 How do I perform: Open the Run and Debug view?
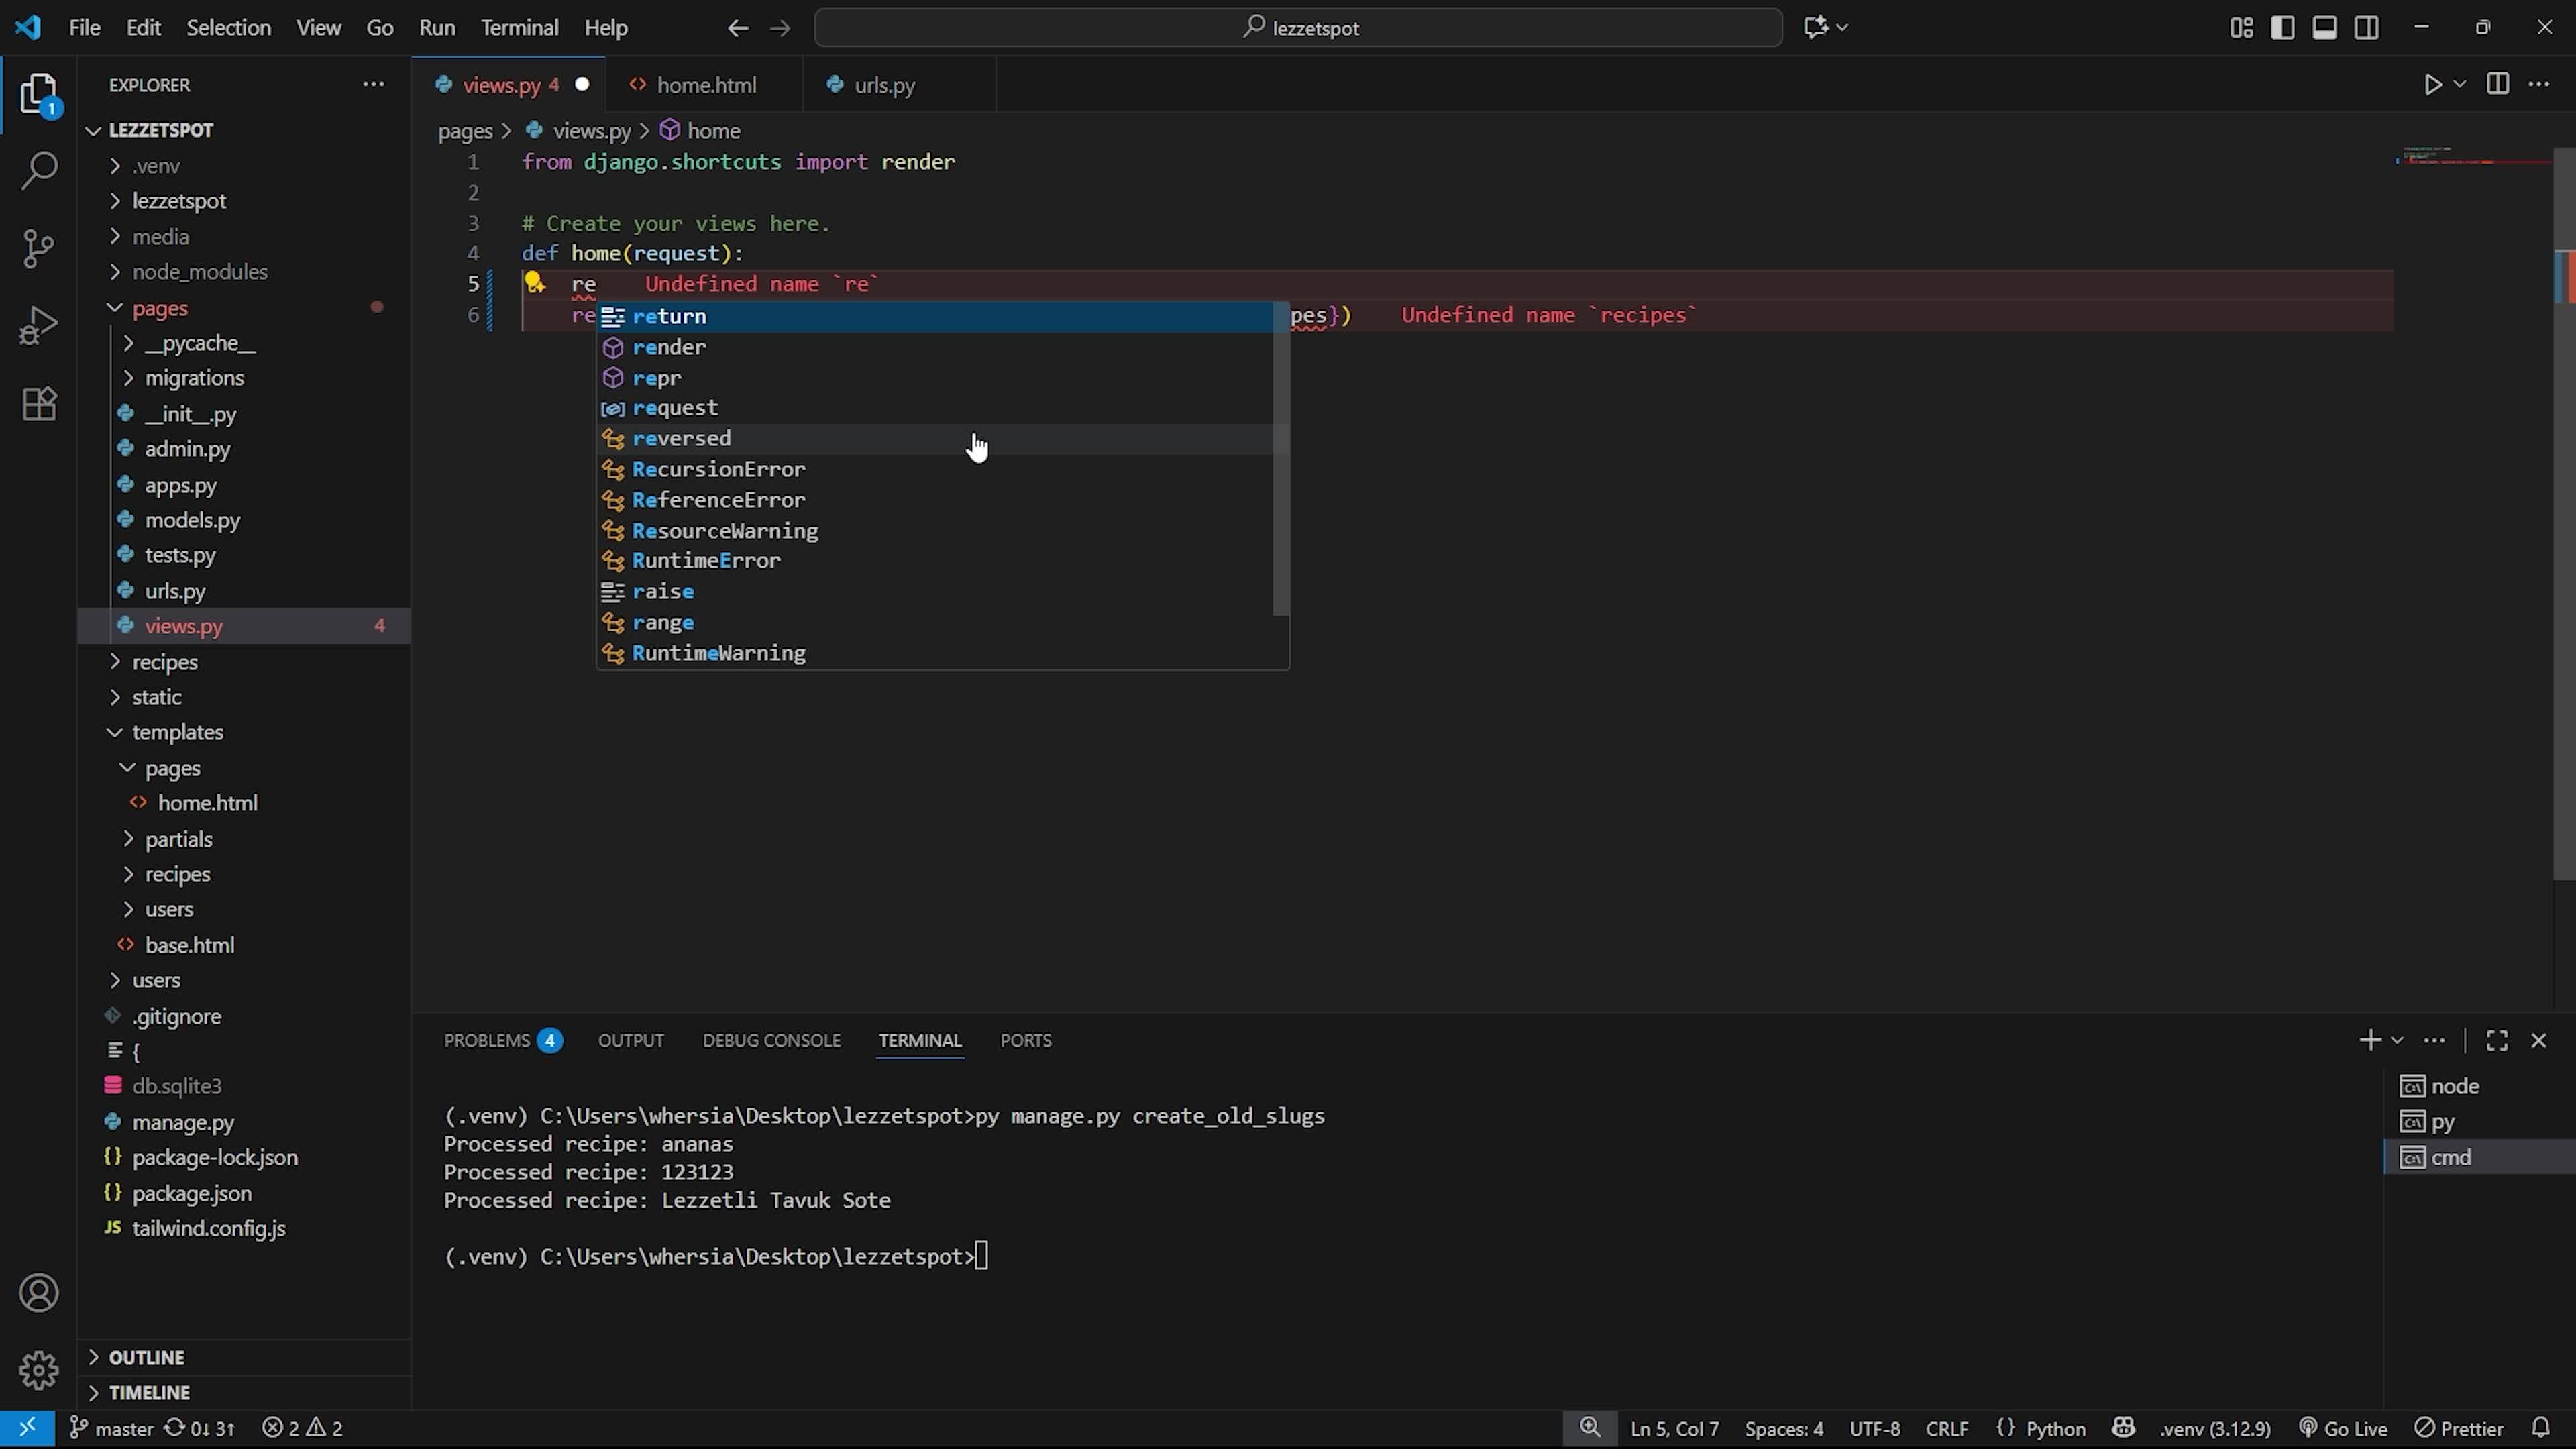coord(39,326)
